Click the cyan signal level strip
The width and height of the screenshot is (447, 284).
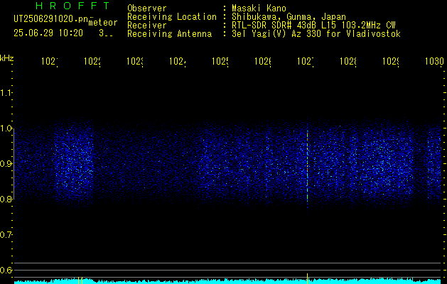pyautogui.click(x=227, y=281)
